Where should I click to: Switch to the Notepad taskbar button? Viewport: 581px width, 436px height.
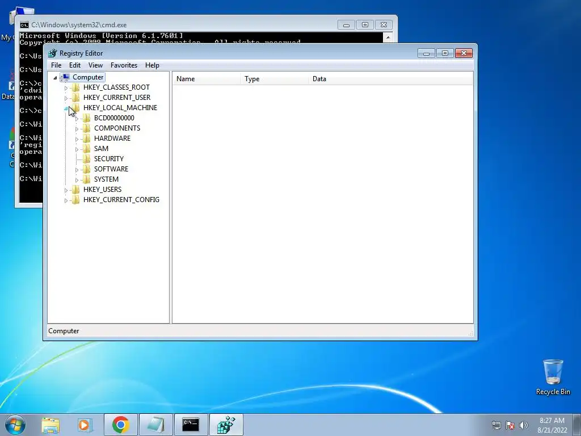point(156,425)
